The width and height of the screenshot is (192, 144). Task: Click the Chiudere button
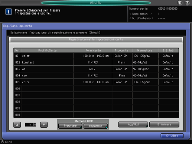[x=172, y=136]
